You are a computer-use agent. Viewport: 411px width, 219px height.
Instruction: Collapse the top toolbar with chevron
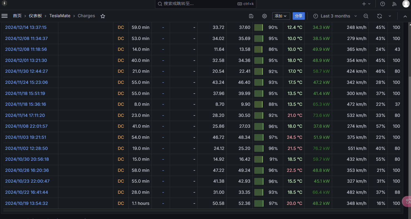coord(405,16)
